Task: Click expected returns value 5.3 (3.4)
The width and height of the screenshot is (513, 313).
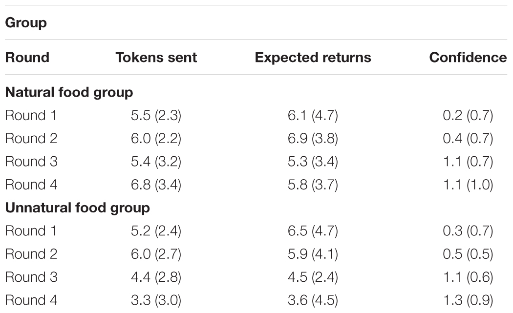Action: pyautogui.click(x=313, y=162)
